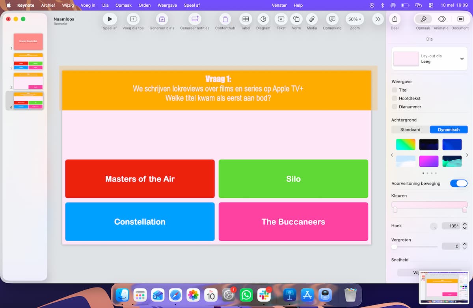Select the Dynamisch background option
The height and width of the screenshot is (308, 473).
[x=449, y=130]
